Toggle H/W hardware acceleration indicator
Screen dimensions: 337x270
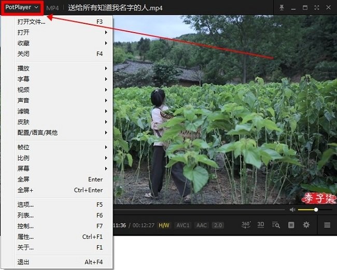[164, 225]
